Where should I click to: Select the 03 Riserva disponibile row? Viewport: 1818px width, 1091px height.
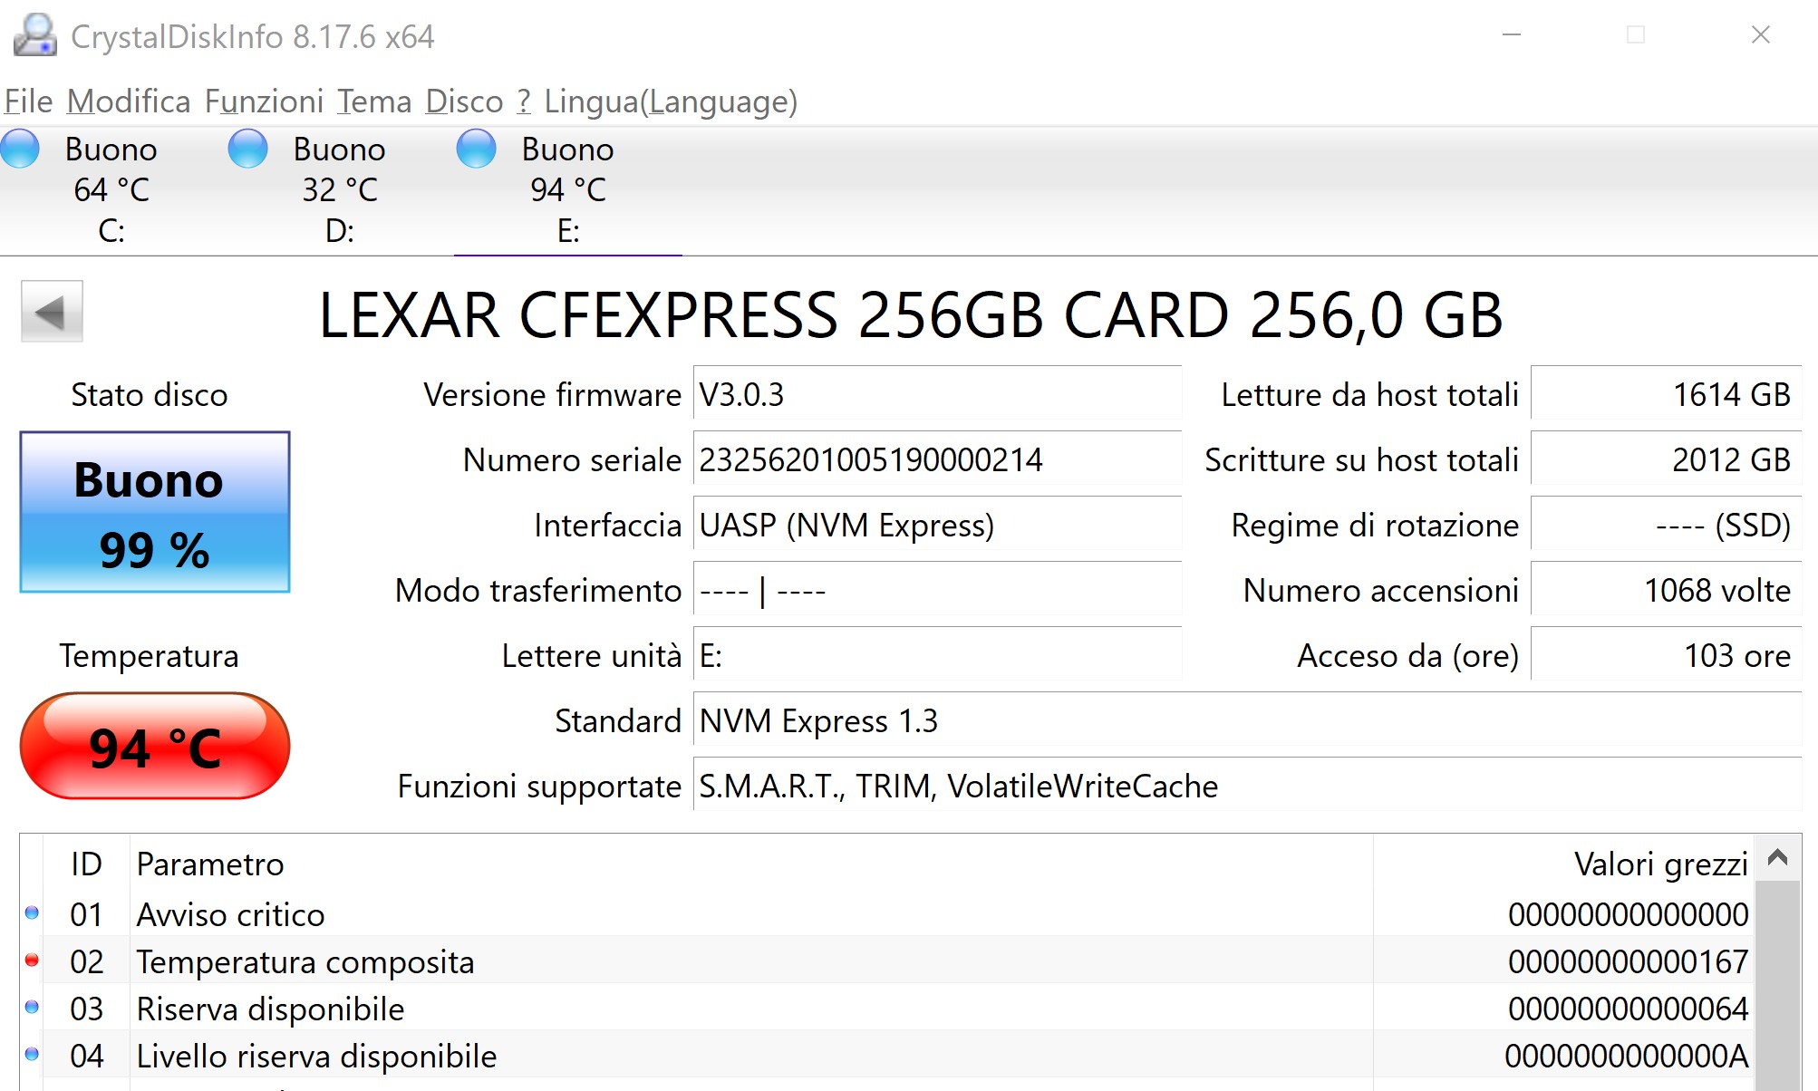click(x=887, y=1008)
